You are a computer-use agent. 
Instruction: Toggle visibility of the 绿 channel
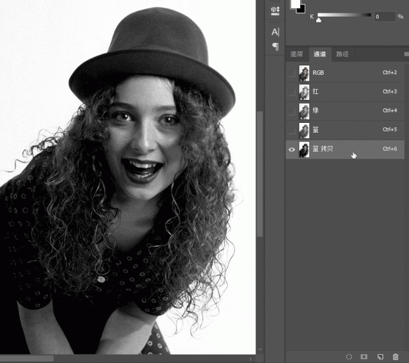coord(292,111)
